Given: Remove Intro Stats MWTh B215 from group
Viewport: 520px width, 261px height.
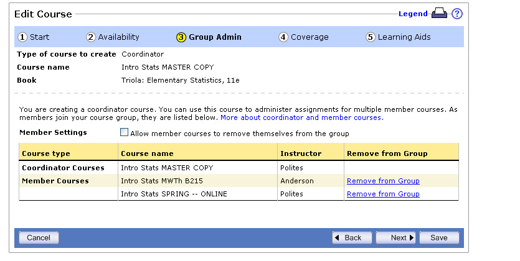Looking at the screenshot, I should 383,181.
